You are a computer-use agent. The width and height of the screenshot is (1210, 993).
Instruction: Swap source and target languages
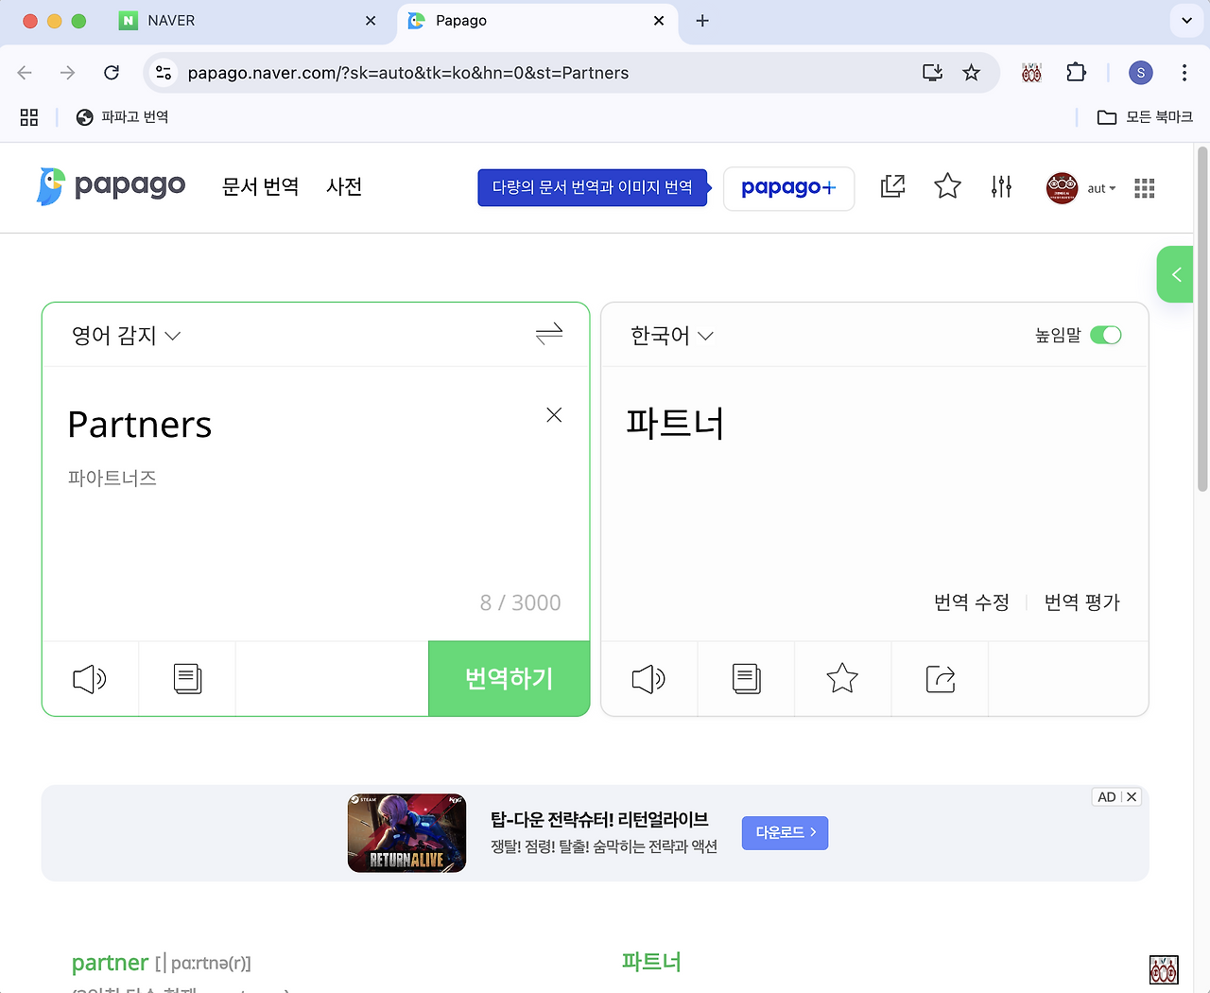pos(548,334)
